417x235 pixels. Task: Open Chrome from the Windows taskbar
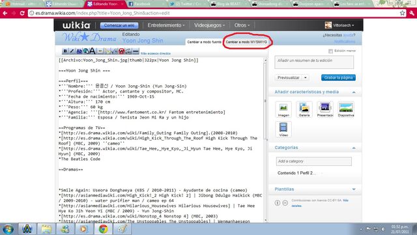tap(103, 229)
